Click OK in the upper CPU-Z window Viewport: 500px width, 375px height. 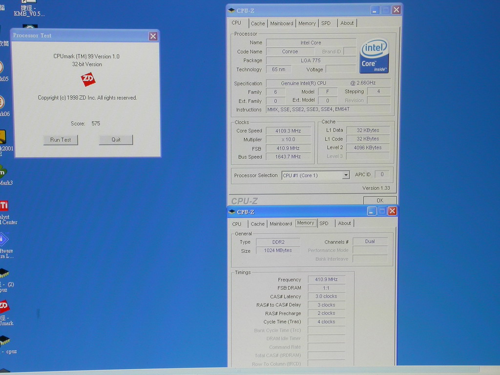380,201
